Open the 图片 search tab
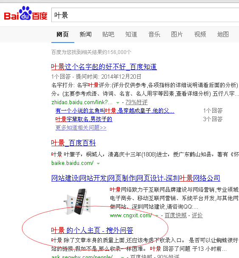 click(177, 34)
